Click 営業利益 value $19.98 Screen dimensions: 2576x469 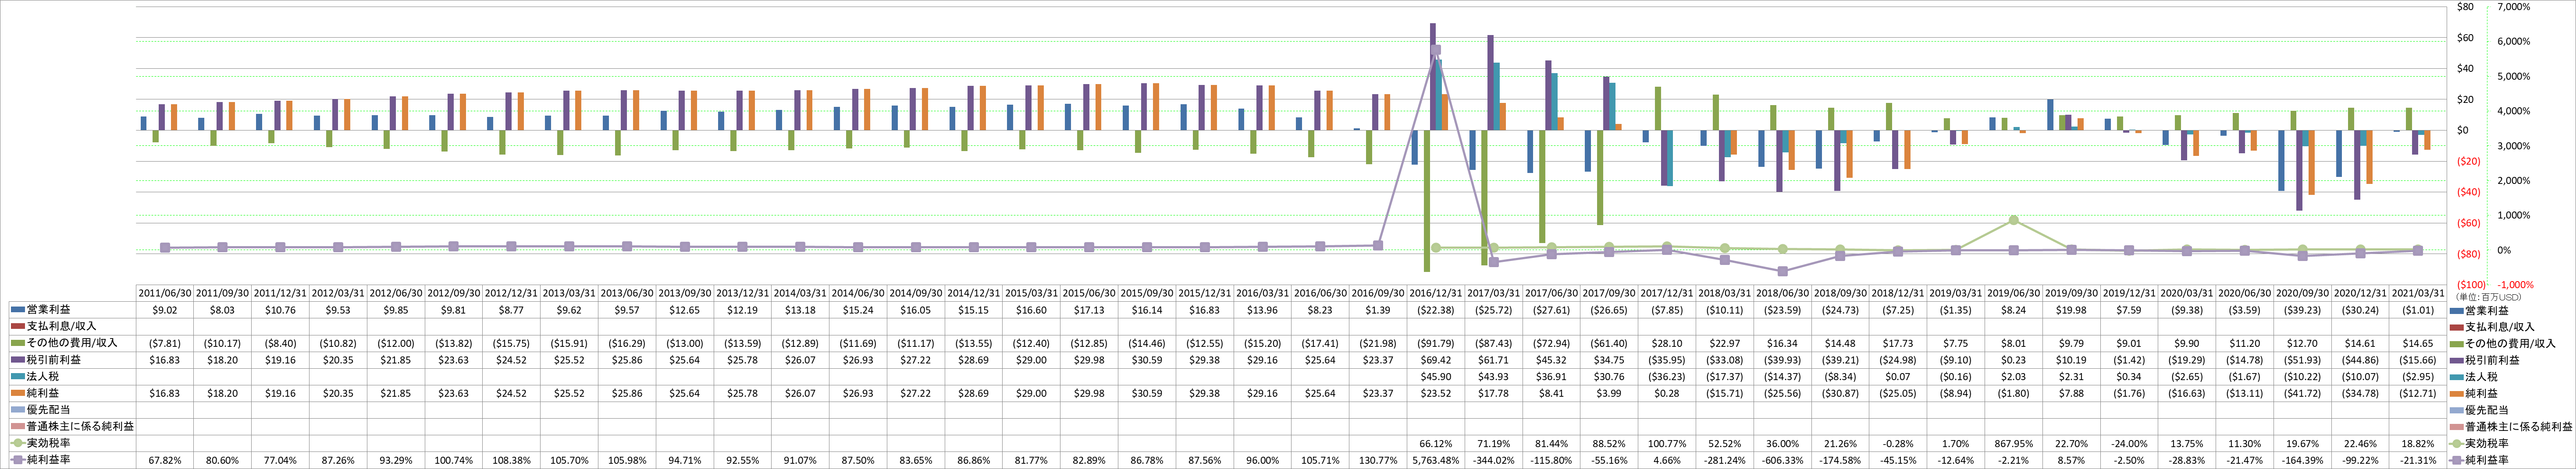2072,310
